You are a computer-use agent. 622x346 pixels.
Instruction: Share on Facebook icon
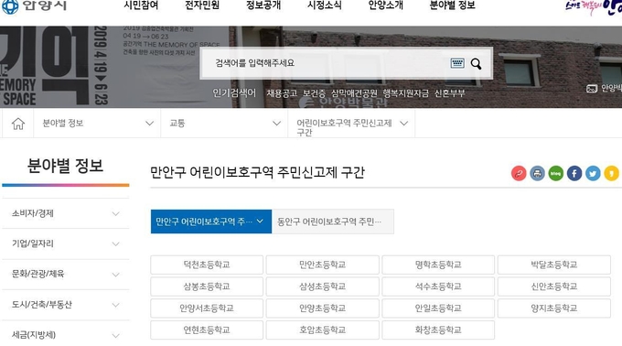point(574,173)
